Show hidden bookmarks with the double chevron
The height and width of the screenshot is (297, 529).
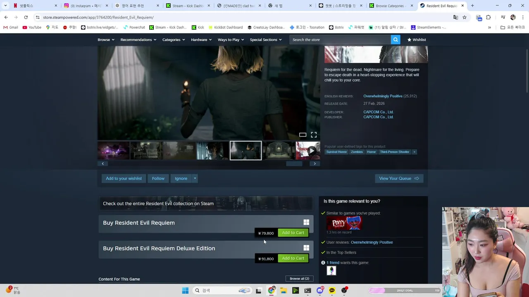coord(489,27)
